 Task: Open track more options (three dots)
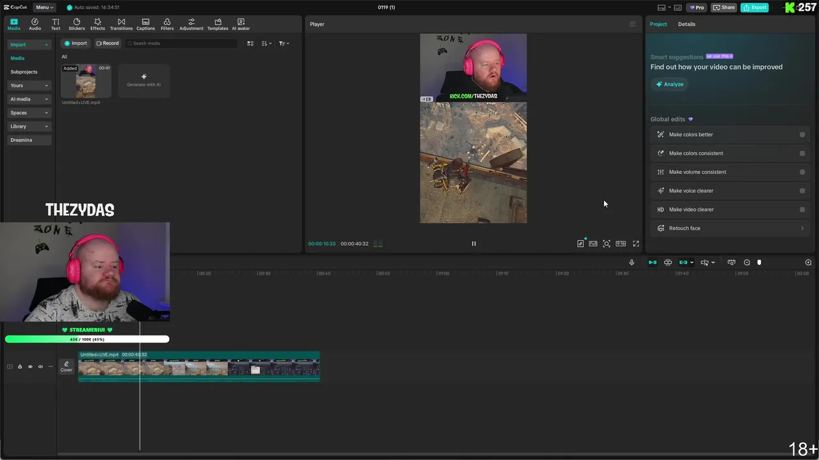(x=51, y=367)
